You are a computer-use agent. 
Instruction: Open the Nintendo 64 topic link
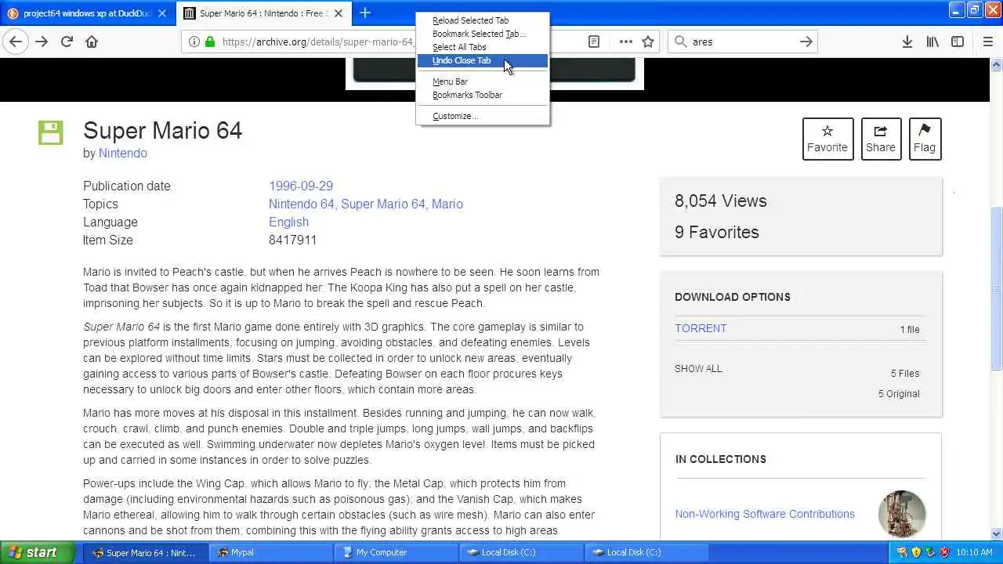[x=302, y=204]
